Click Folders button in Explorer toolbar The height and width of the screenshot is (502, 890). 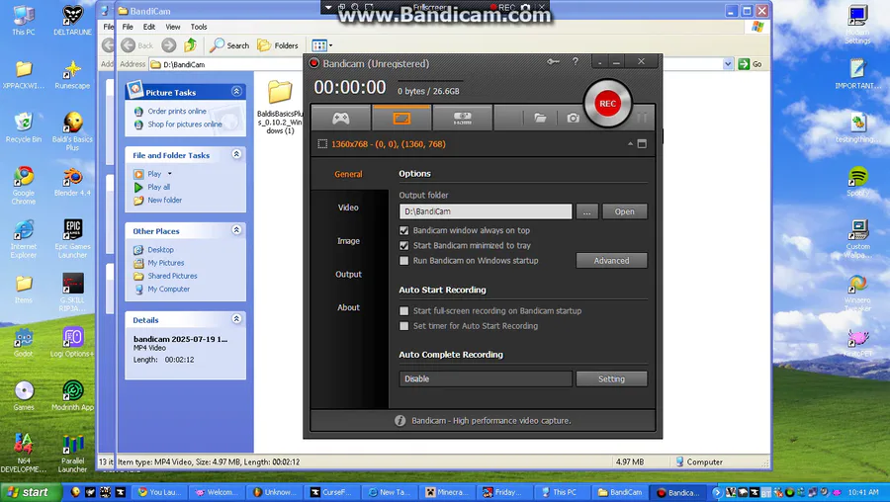coord(278,45)
